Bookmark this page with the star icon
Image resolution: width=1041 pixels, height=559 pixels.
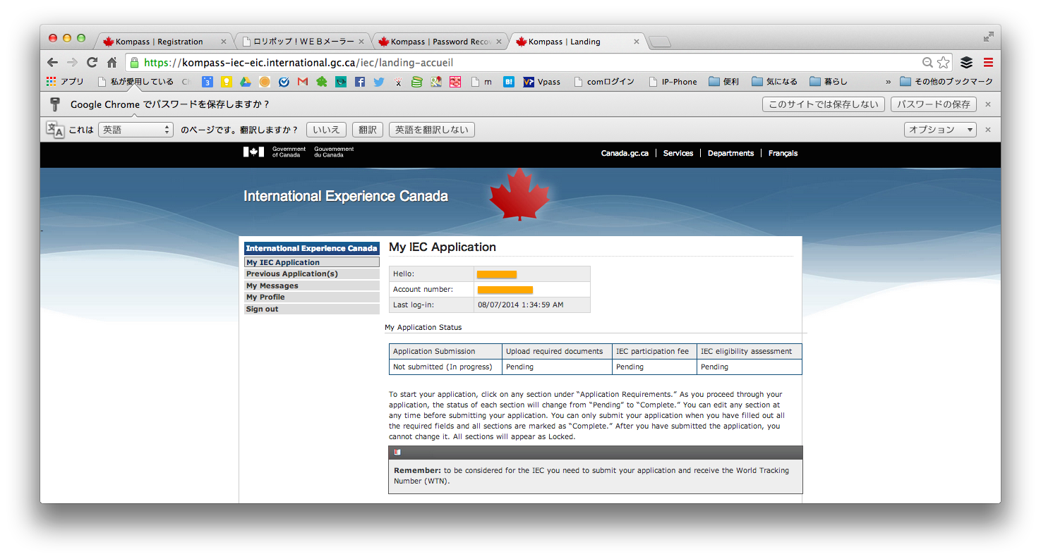click(944, 62)
